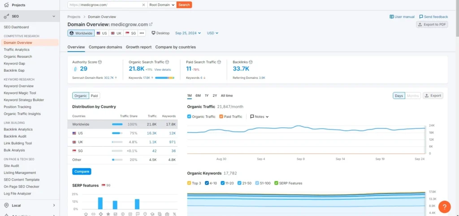Click Export to PDF button
The width and height of the screenshot is (459, 216).
pyautogui.click(x=432, y=25)
